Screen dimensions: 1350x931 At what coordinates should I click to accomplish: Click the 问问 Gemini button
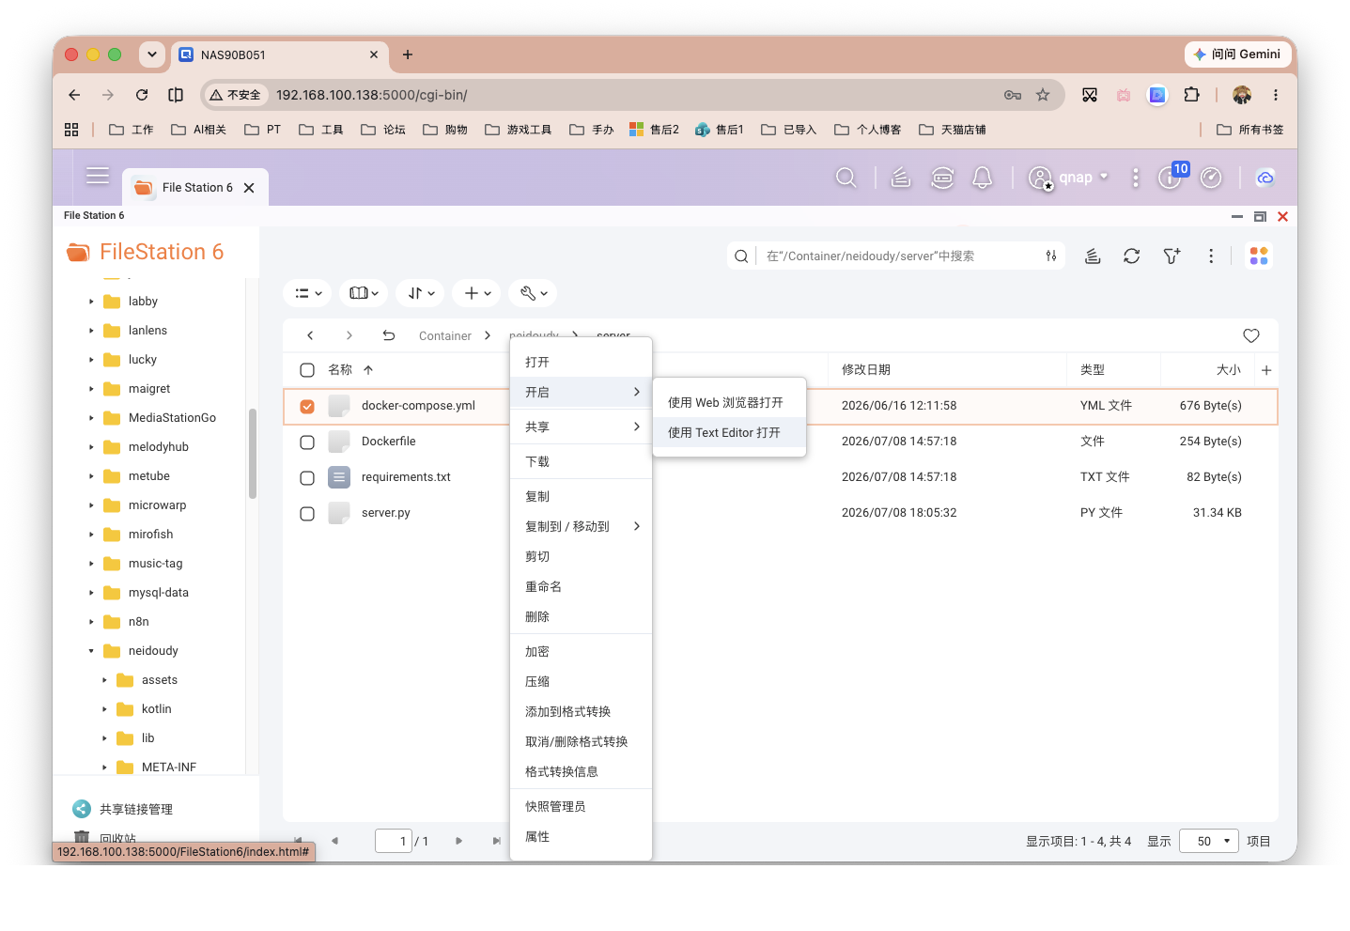pyautogui.click(x=1236, y=54)
